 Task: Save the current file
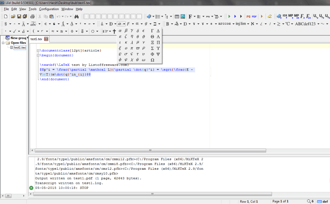tap(19, 16)
